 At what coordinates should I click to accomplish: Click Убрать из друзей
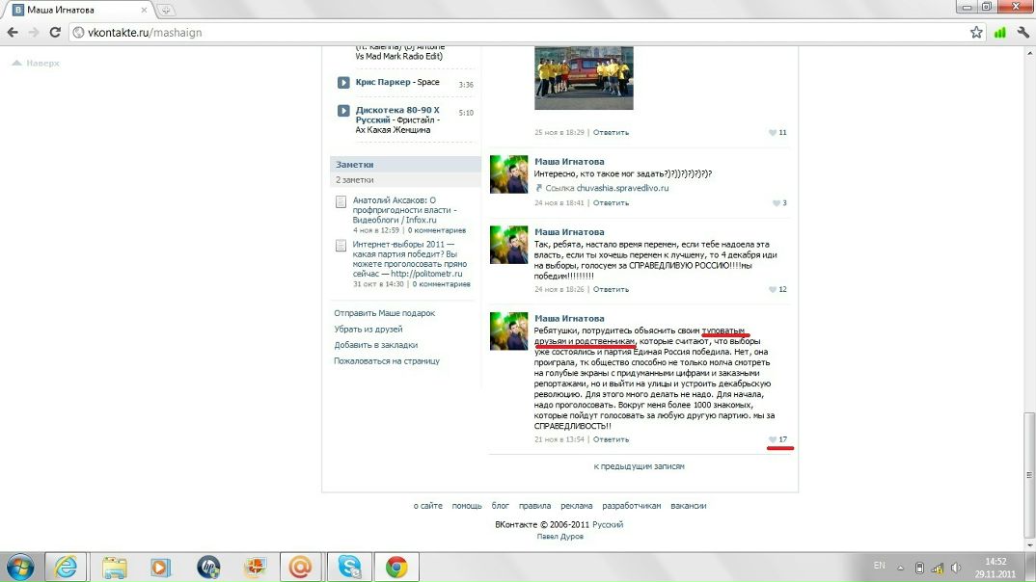click(x=368, y=330)
